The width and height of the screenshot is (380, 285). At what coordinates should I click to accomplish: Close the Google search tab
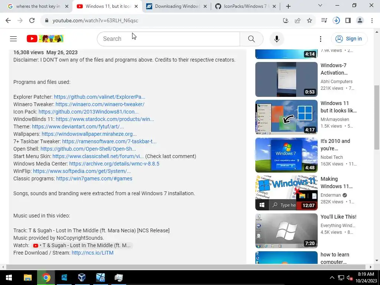click(x=67, y=7)
